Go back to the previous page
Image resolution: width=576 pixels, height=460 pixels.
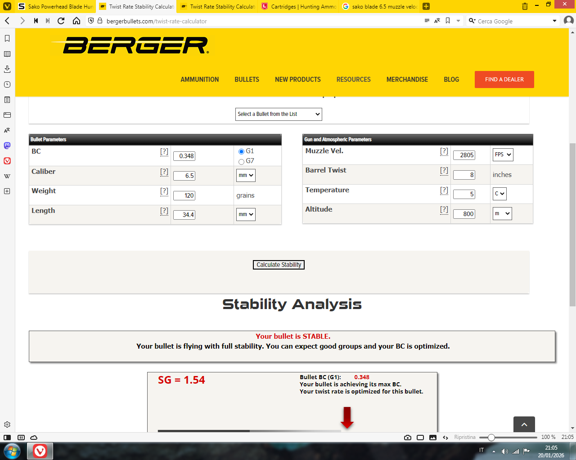click(x=7, y=21)
